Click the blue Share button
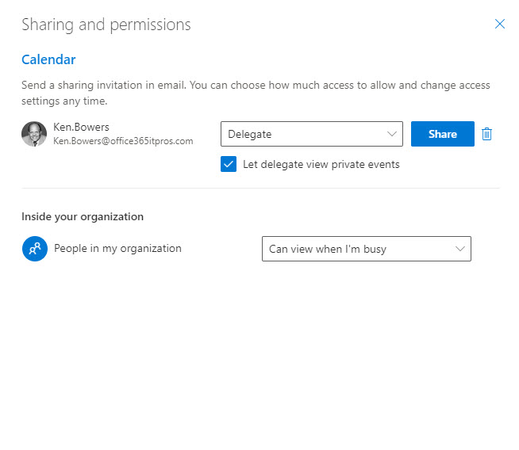 pyautogui.click(x=443, y=134)
